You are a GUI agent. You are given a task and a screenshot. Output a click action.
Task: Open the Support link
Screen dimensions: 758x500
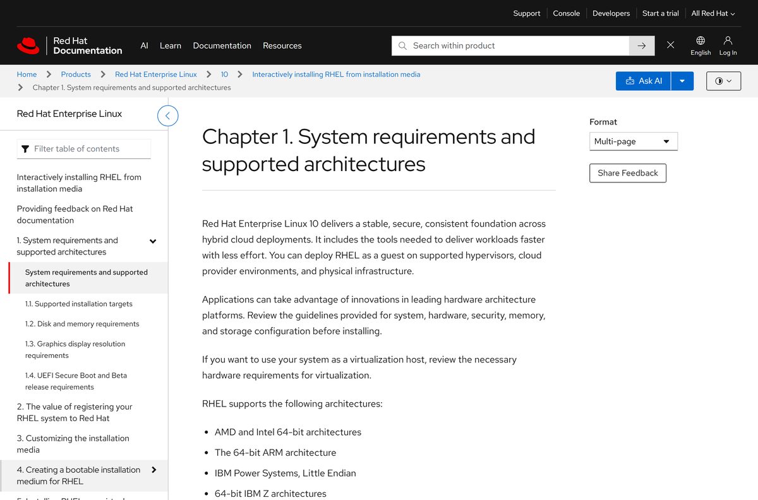527,13
